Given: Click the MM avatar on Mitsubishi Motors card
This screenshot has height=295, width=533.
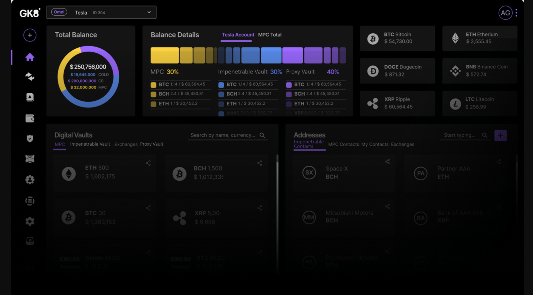Looking at the screenshot, I should 309,217.
